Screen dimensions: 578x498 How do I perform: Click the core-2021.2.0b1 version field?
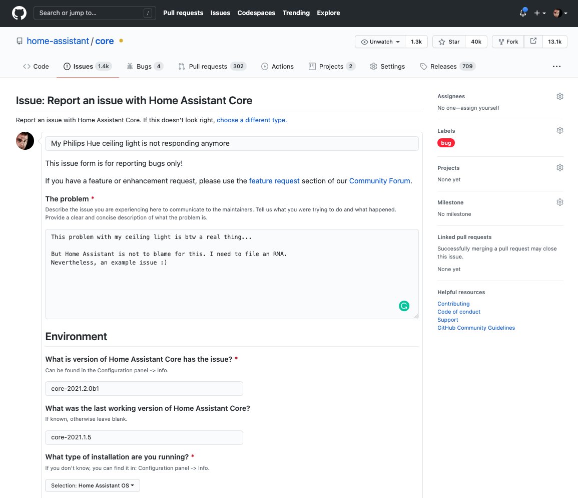pyautogui.click(x=144, y=389)
